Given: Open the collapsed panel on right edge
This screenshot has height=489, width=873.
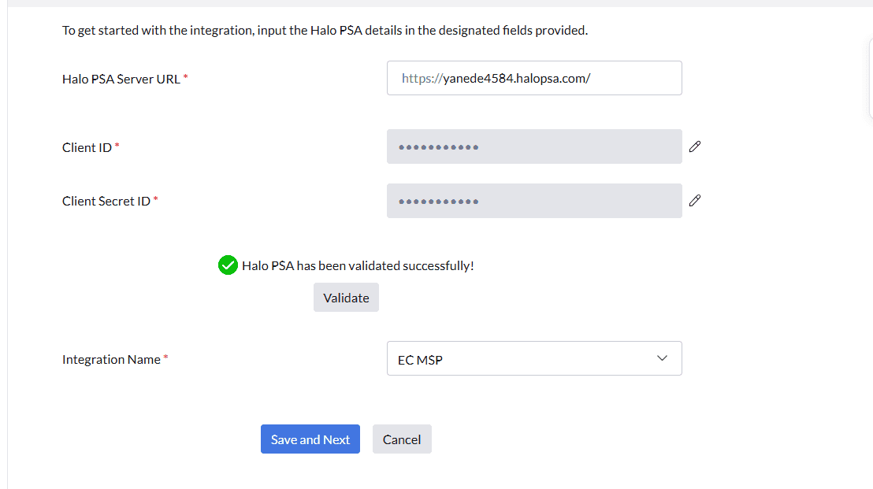Looking at the screenshot, I should 868,79.
